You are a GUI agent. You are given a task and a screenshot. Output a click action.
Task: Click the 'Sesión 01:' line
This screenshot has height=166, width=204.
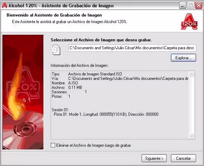pyautogui.click(x=60, y=110)
